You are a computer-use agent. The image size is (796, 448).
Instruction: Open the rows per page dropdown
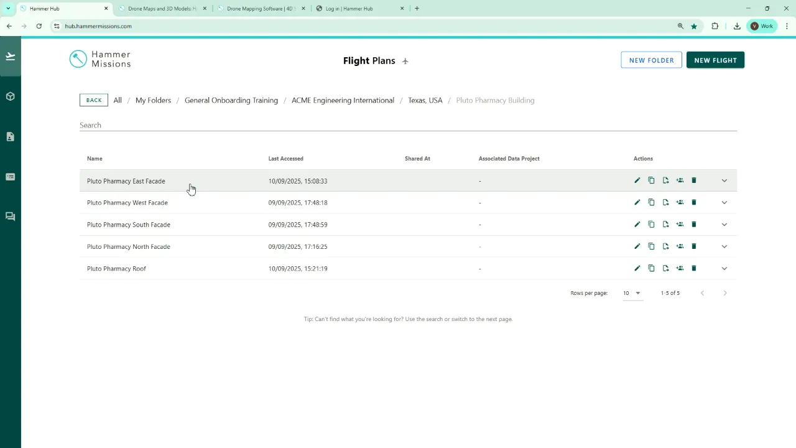click(632, 293)
